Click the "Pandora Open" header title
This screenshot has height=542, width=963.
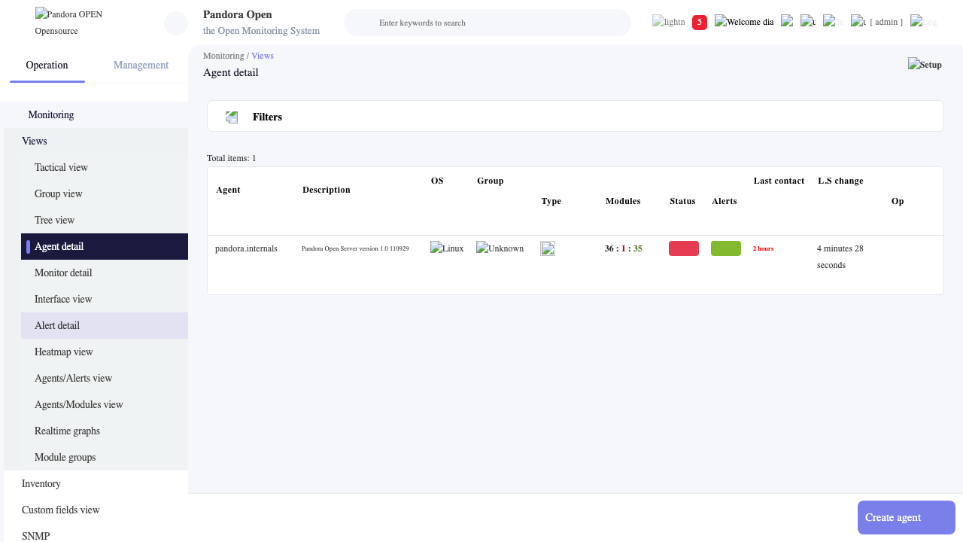click(238, 14)
